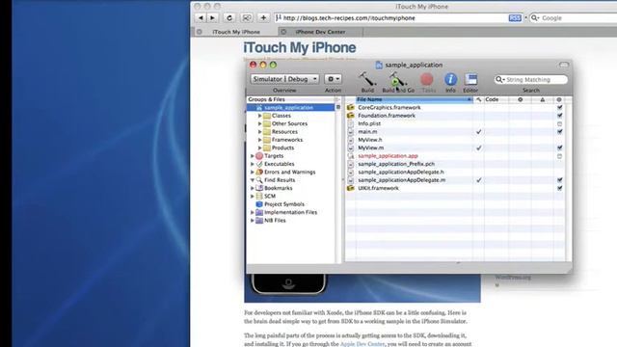
Task: Click the red Tasks stop icon
Action: coord(427,79)
